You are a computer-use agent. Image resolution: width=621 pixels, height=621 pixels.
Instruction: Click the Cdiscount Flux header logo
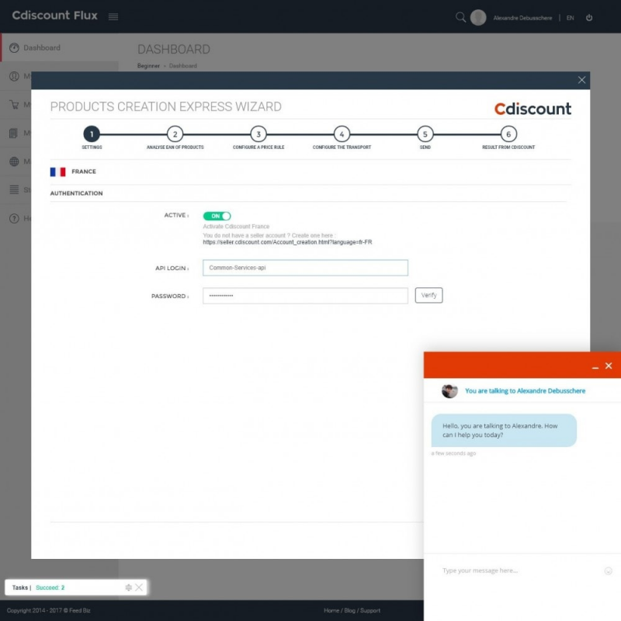[x=54, y=16]
